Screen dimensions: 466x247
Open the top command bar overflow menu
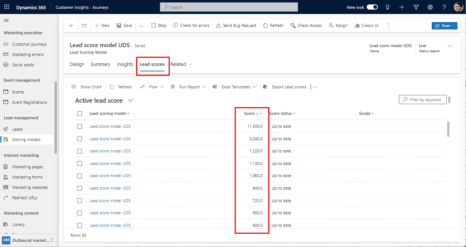point(389,25)
